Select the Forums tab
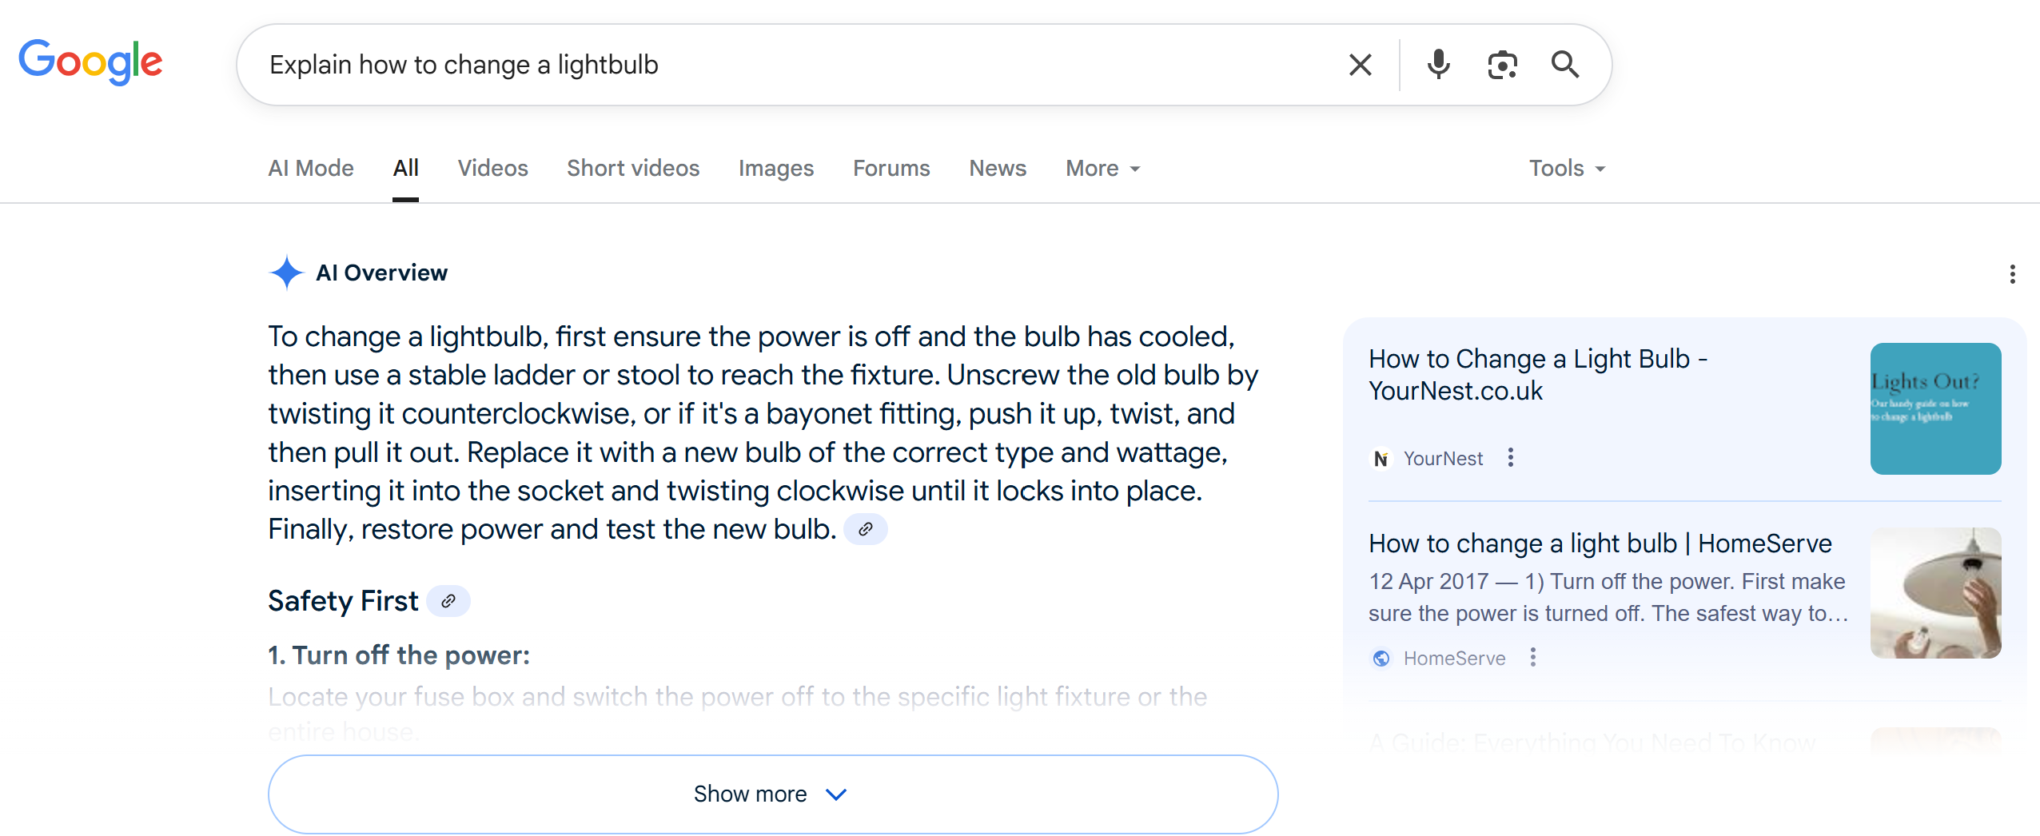 (891, 168)
